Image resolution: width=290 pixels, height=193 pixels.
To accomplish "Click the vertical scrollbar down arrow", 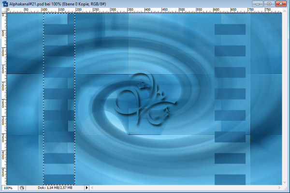I will point(285,182).
